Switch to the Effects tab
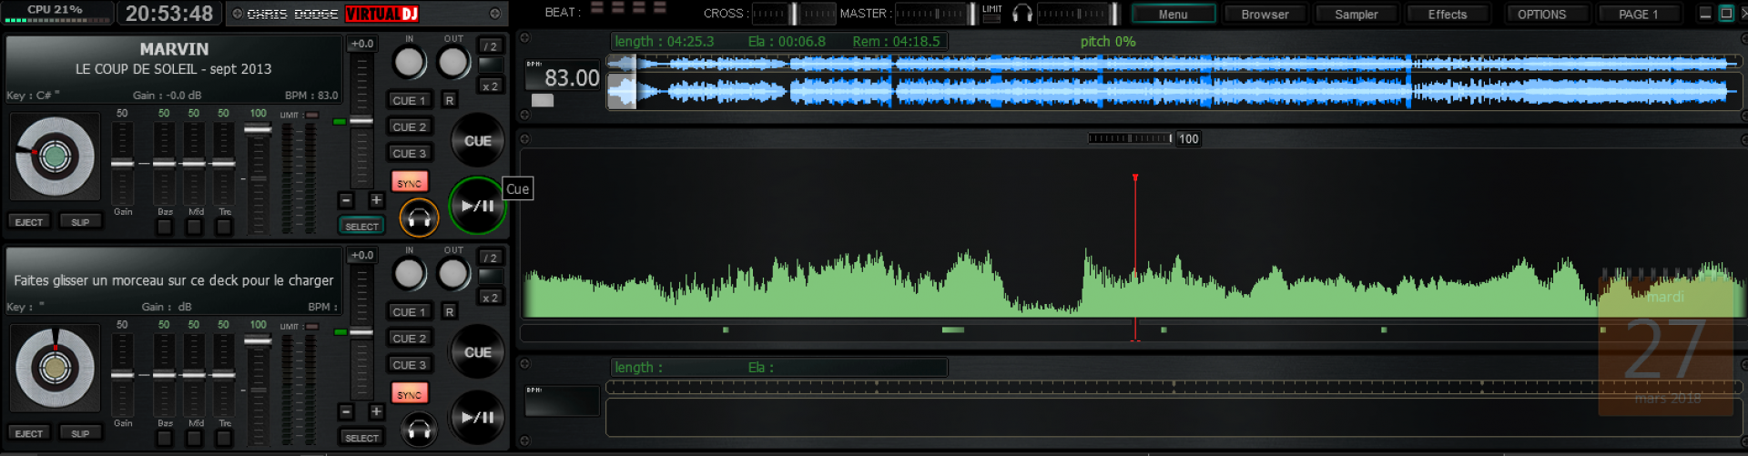Screen dimensions: 1748x456 (1447, 15)
